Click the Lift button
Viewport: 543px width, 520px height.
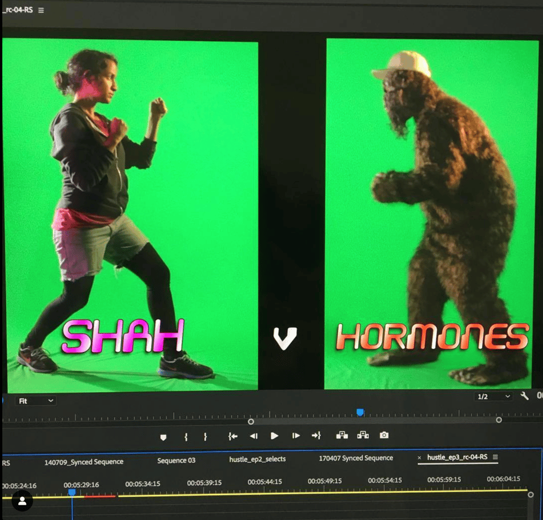(342, 435)
